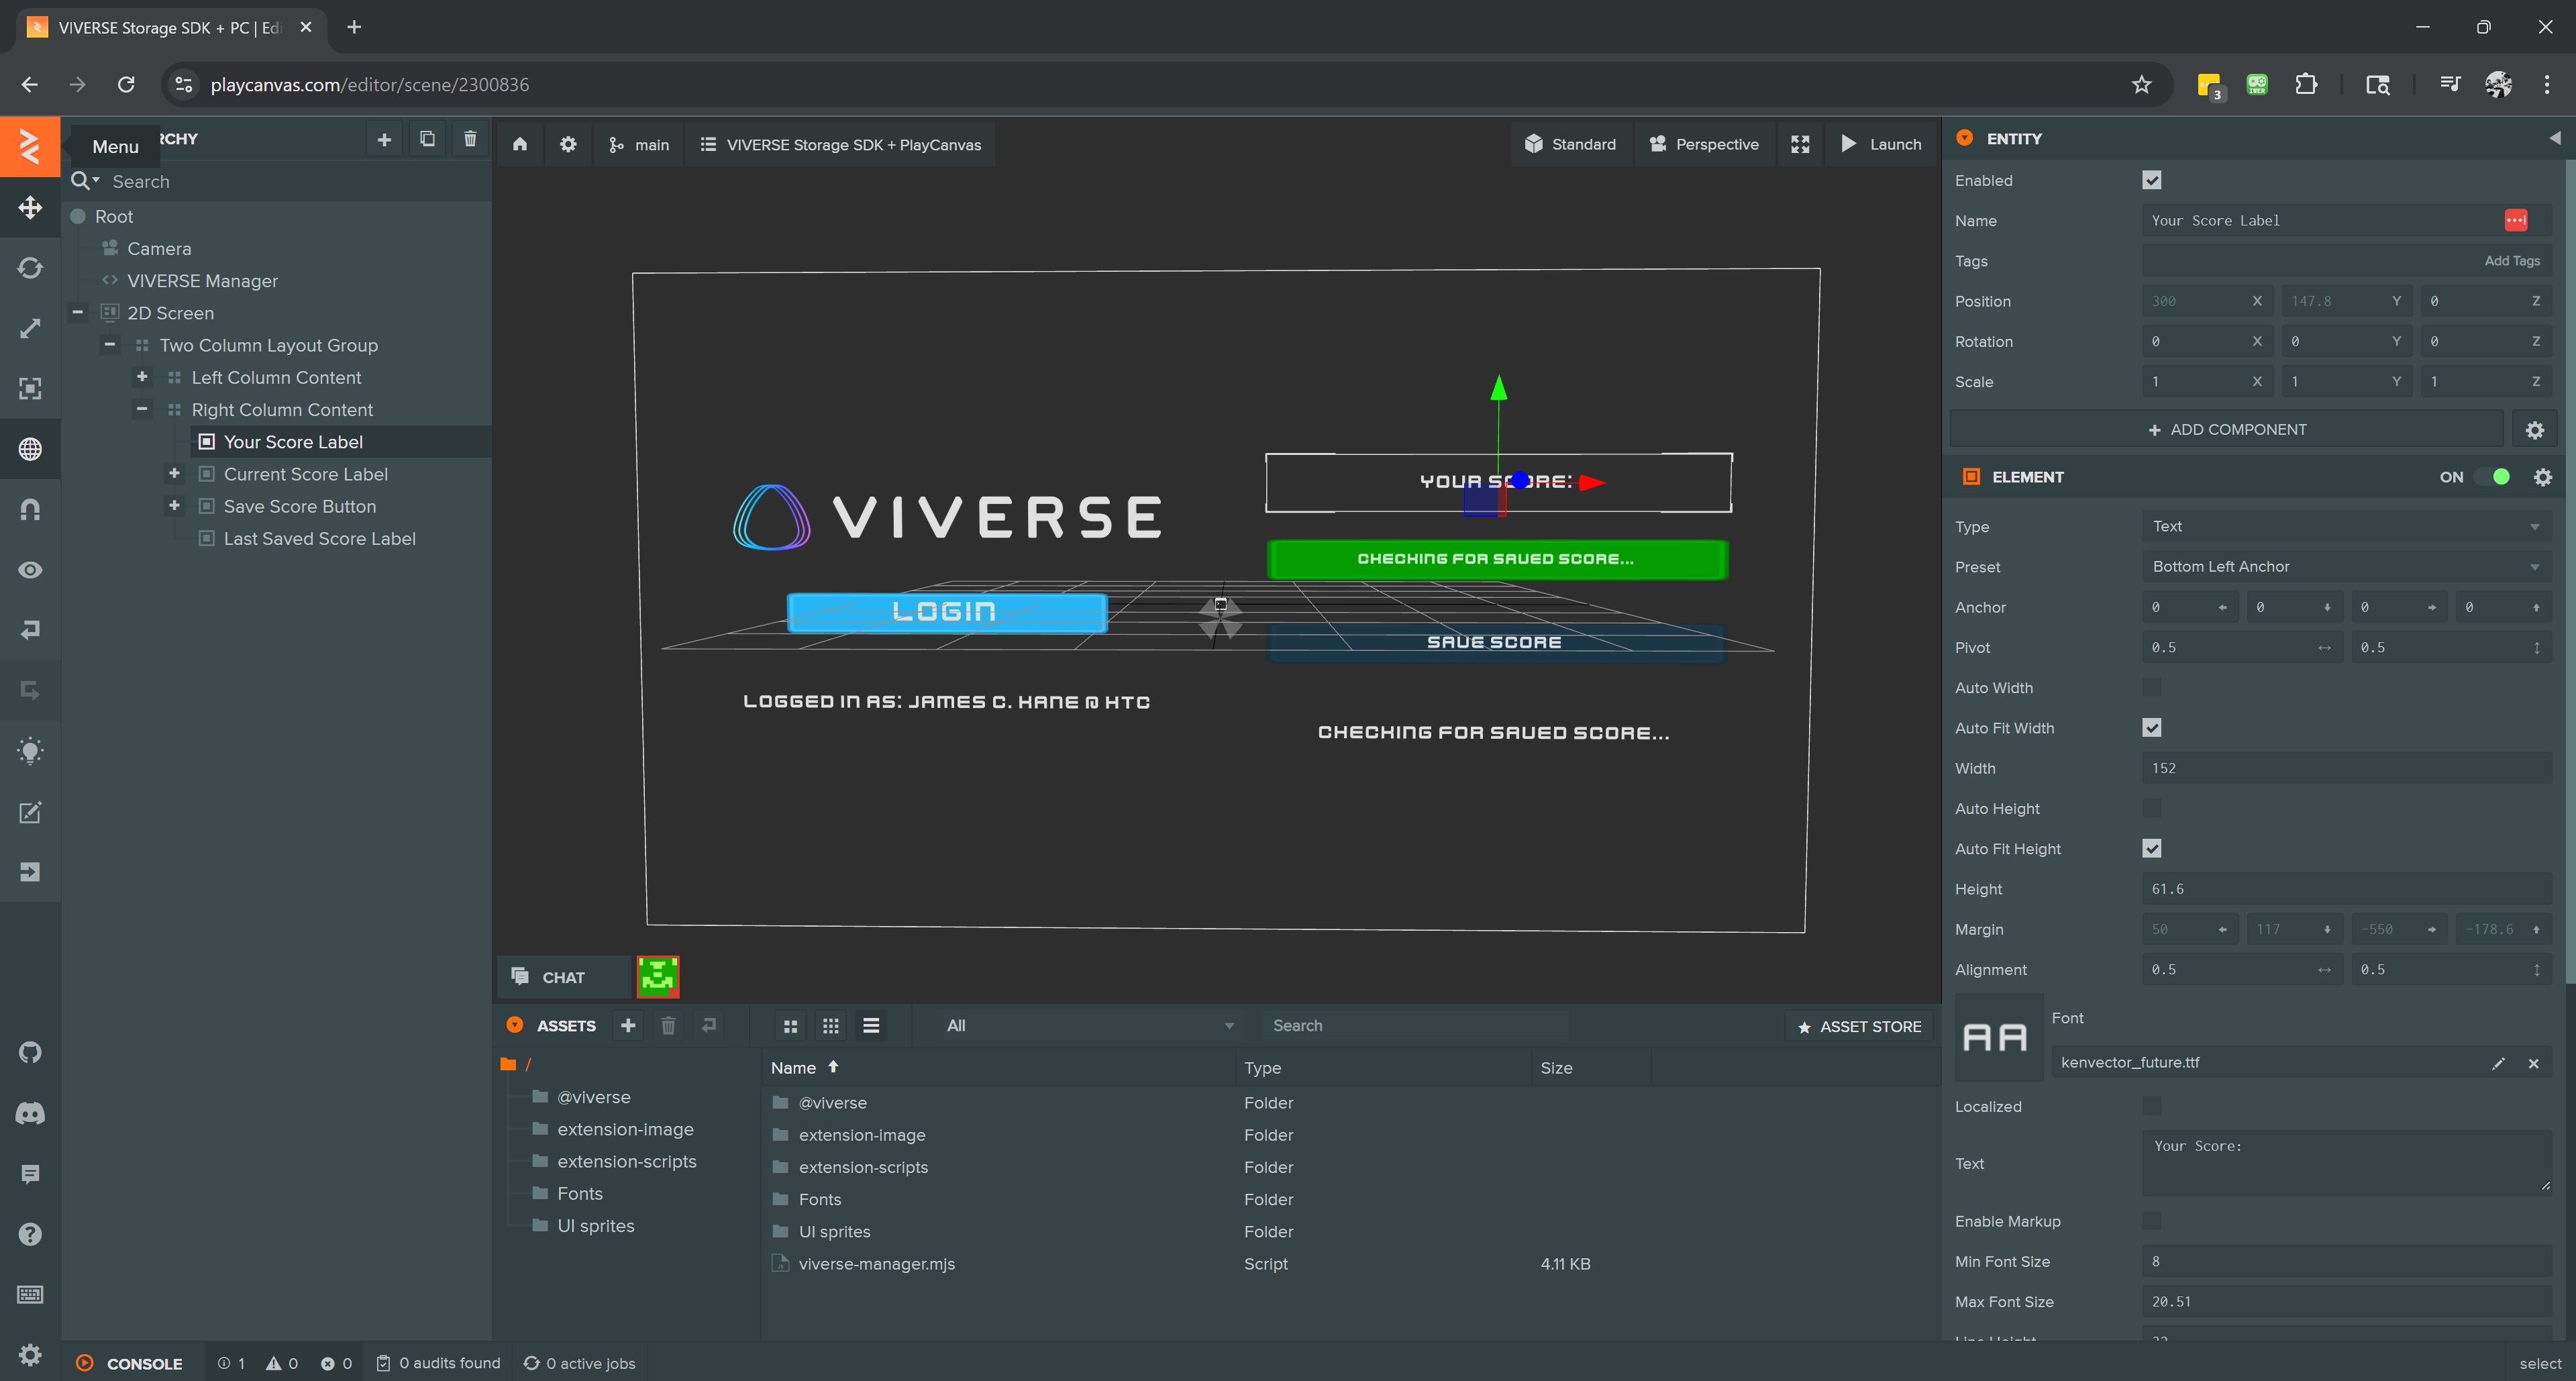Open the Perspective camera menu

[1704, 144]
